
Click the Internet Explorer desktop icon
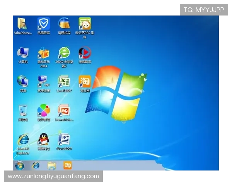pos(23,139)
